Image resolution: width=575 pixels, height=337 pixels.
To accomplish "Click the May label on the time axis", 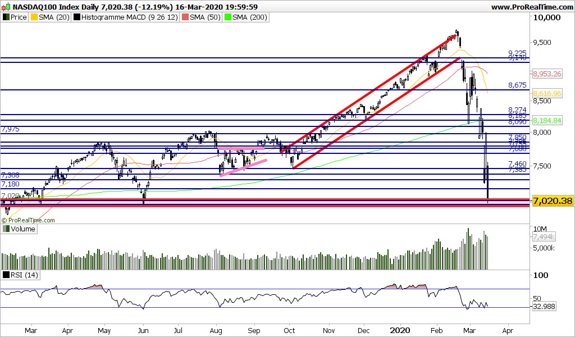I will (104, 331).
